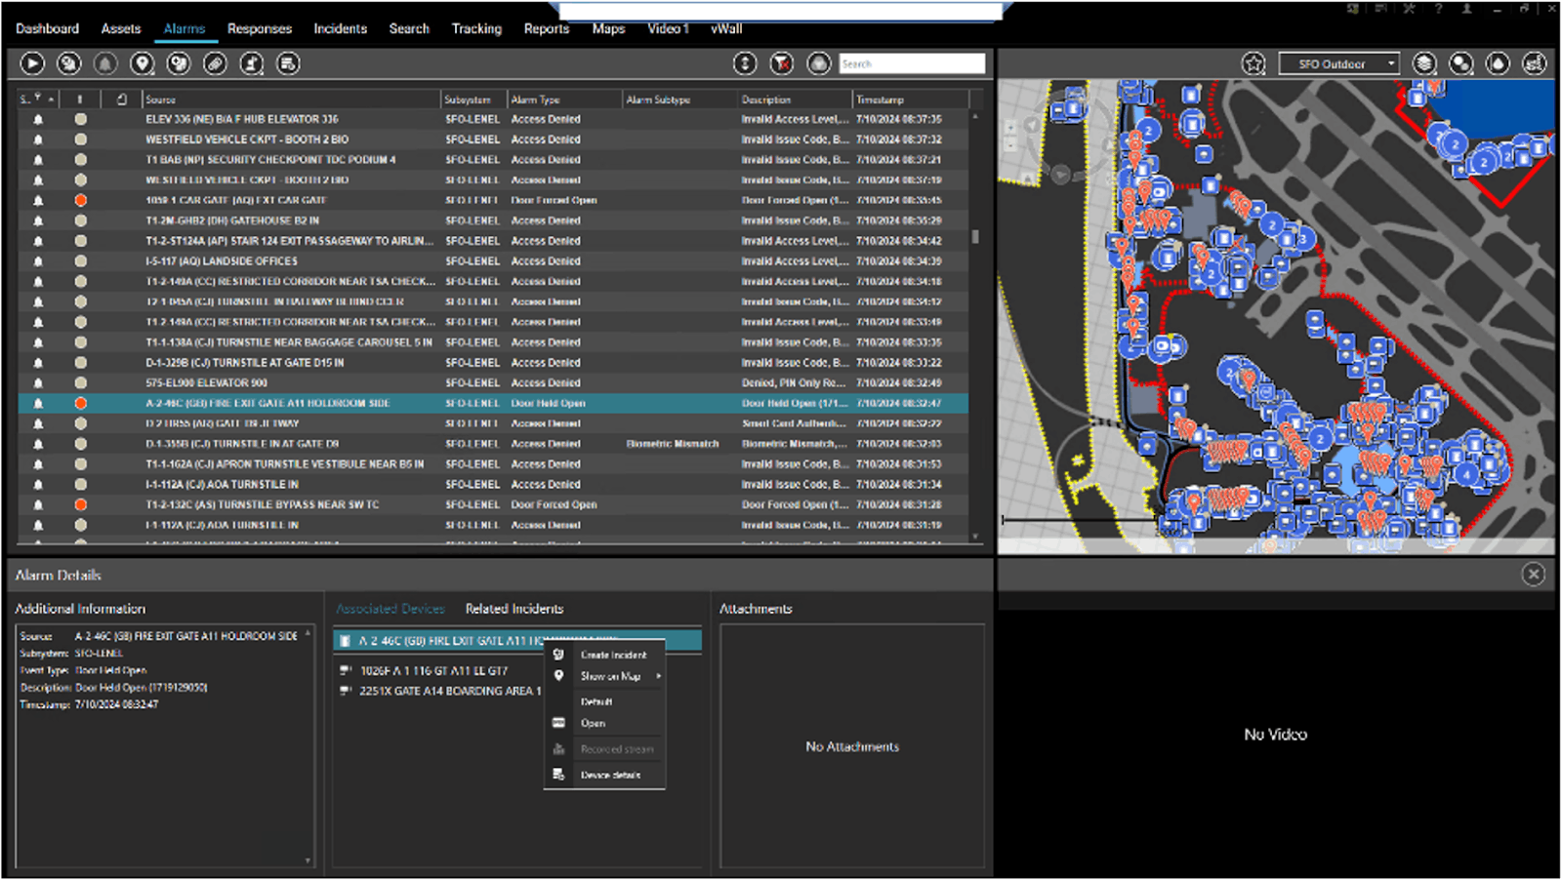Choose Create Incident from context menu
1562x880 pixels.
tap(613, 655)
